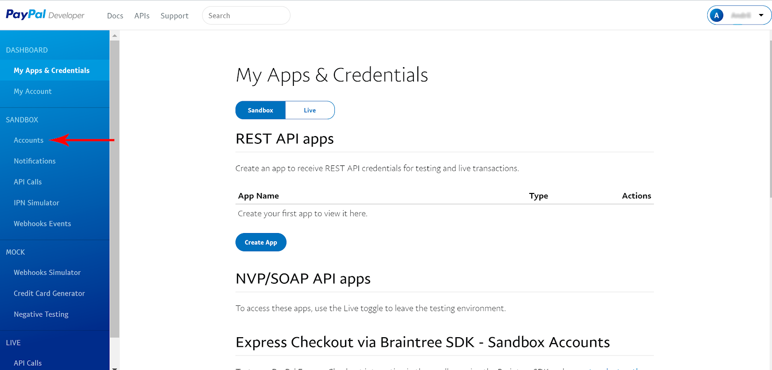This screenshot has width=772, height=370.
Task: Click the sidebar scrollbar up arrow
Action: pyautogui.click(x=114, y=35)
